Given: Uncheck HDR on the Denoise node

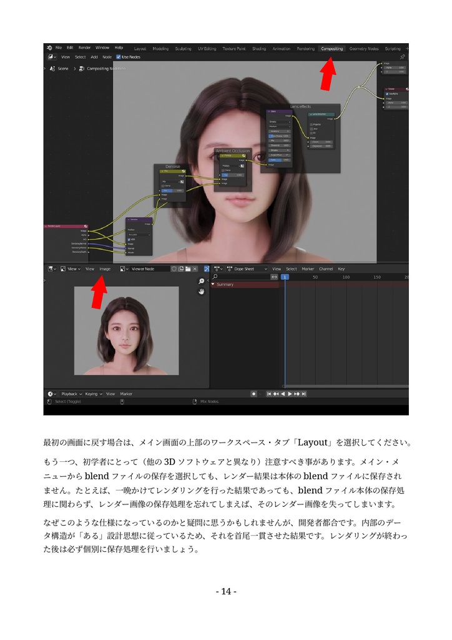Looking at the screenshot, I should click(x=129, y=239).
